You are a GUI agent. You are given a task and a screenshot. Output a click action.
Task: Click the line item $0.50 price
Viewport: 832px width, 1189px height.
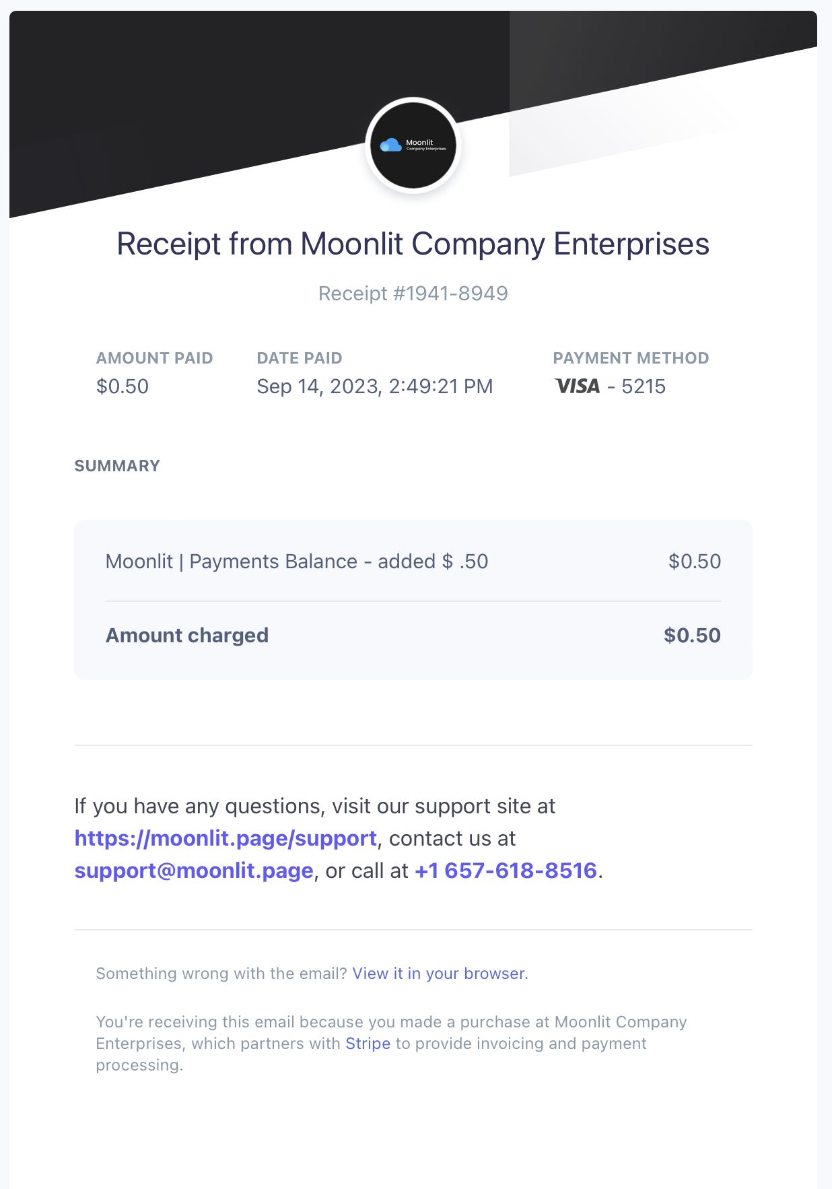(x=694, y=562)
